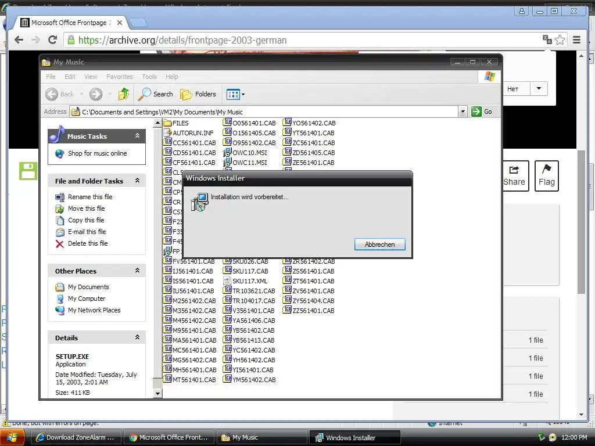Collapse the Details panel

pyautogui.click(x=137, y=337)
